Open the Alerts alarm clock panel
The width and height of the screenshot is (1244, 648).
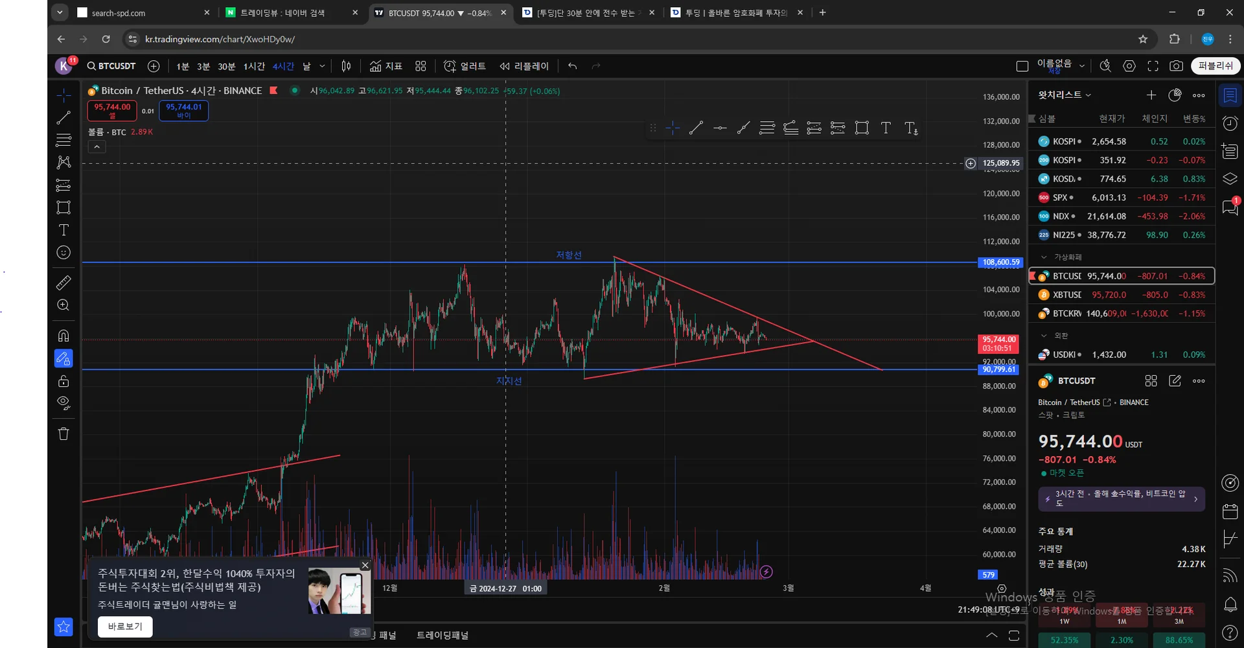pyautogui.click(x=1230, y=123)
